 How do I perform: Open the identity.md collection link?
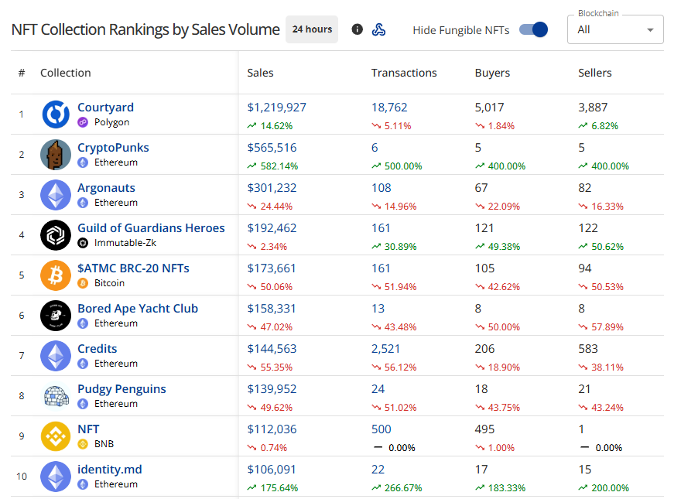click(x=110, y=470)
